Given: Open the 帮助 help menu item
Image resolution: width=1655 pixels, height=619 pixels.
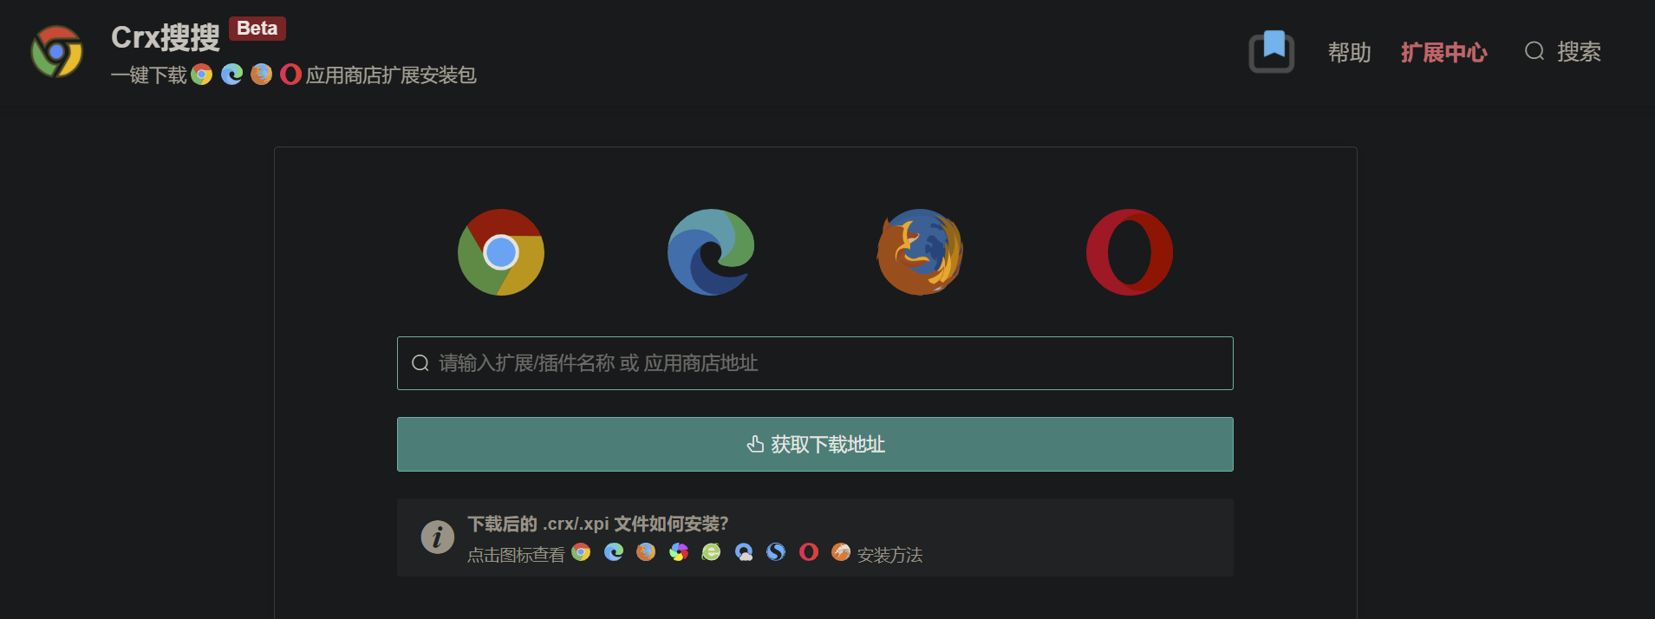Looking at the screenshot, I should 1350,52.
